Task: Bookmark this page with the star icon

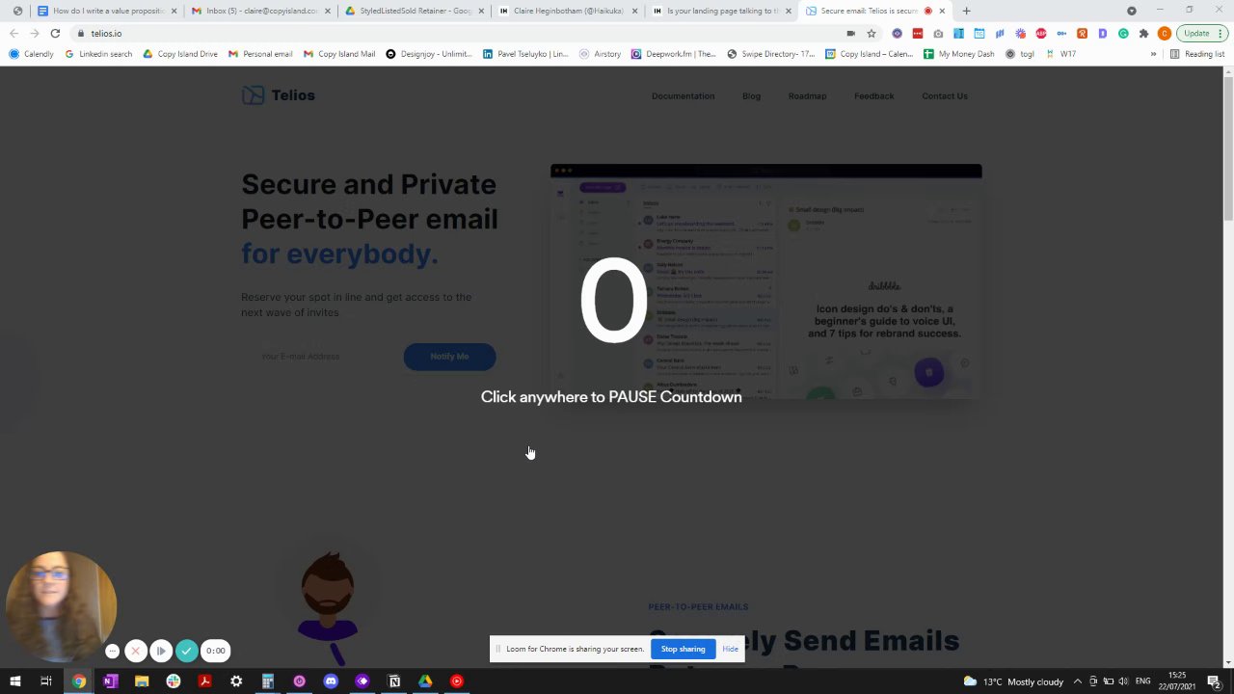Action: (x=871, y=34)
